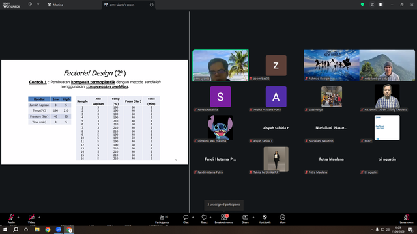Viewport: 417px width, 234px height.
Task: Click the Factorial Design slide title
Action: pos(94,73)
